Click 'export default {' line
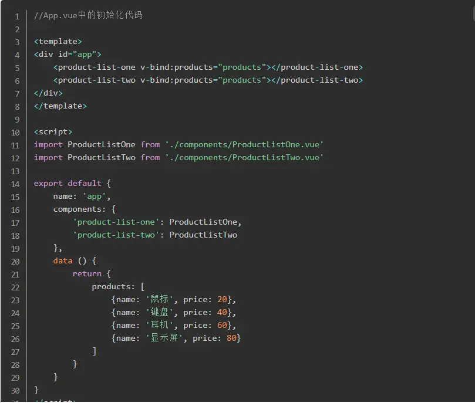Image resolution: width=475 pixels, height=403 pixels. [x=72, y=184]
